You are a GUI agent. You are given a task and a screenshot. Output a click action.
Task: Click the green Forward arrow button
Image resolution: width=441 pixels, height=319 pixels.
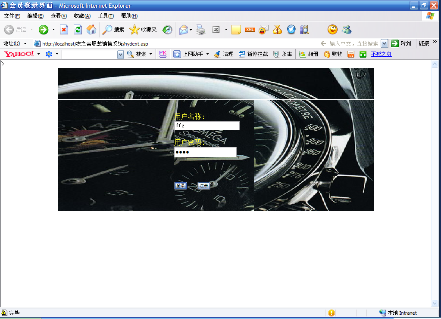tap(44, 30)
